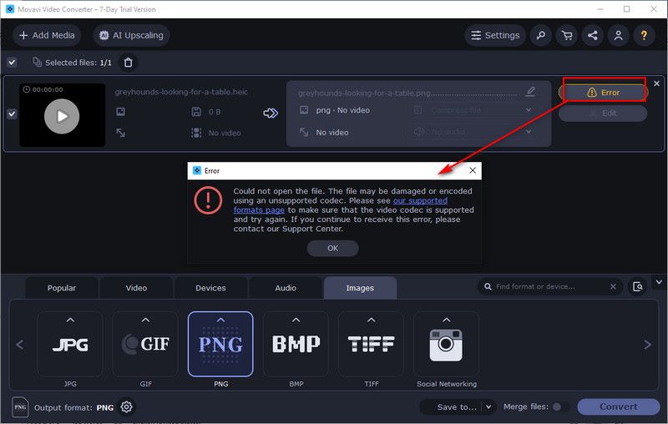Click the Add Media button
This screenshot has height=424, width=668.
point(47,35)
